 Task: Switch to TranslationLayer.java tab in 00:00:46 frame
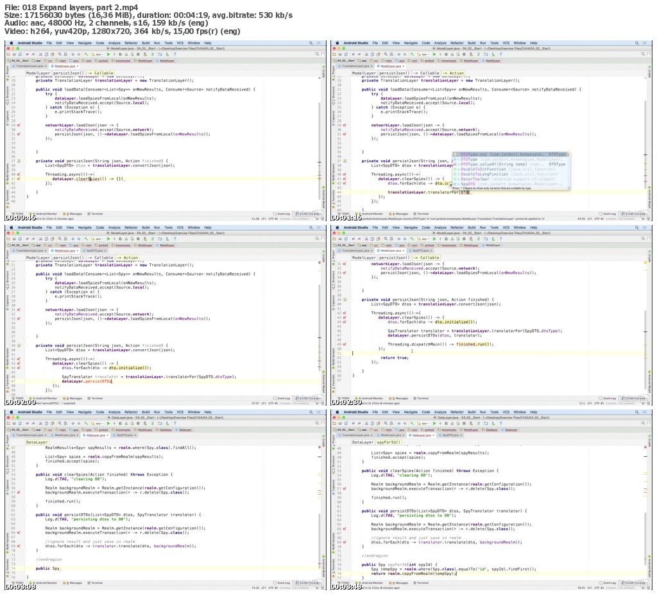pyautogui.click(x=30, y=66)
